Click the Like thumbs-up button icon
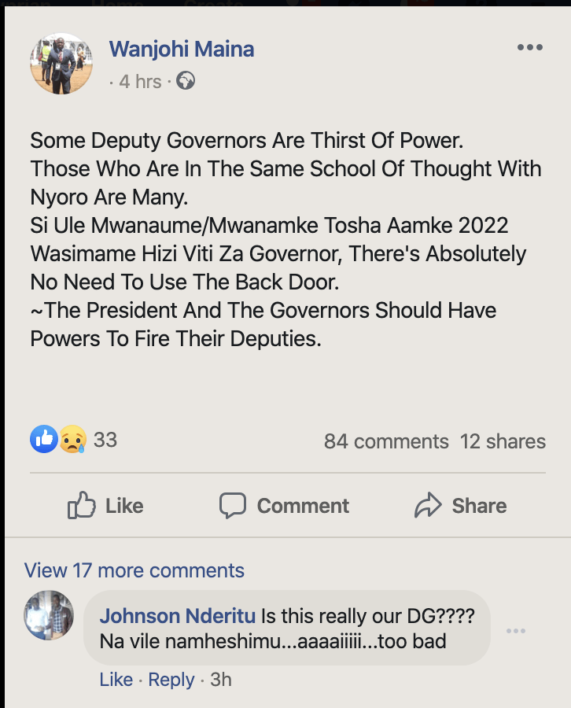Image resolution: width=571 pixels, height=708 pixels. [x=82, y=506]
